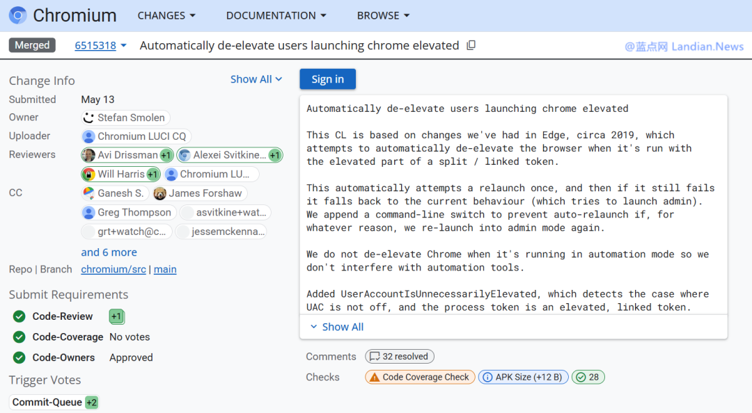The height and width of the screenshot is (413, 752).
Task: Click the Chromium logo icon
Action: [x=17, y=15]
